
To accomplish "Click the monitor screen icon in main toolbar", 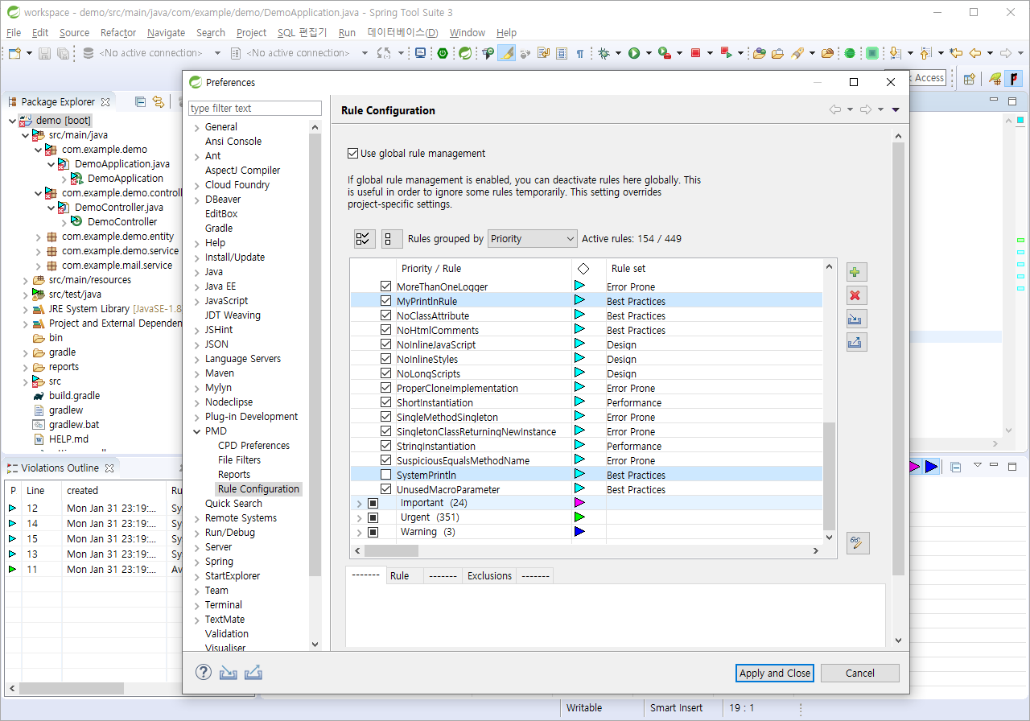I will (420, 53).
